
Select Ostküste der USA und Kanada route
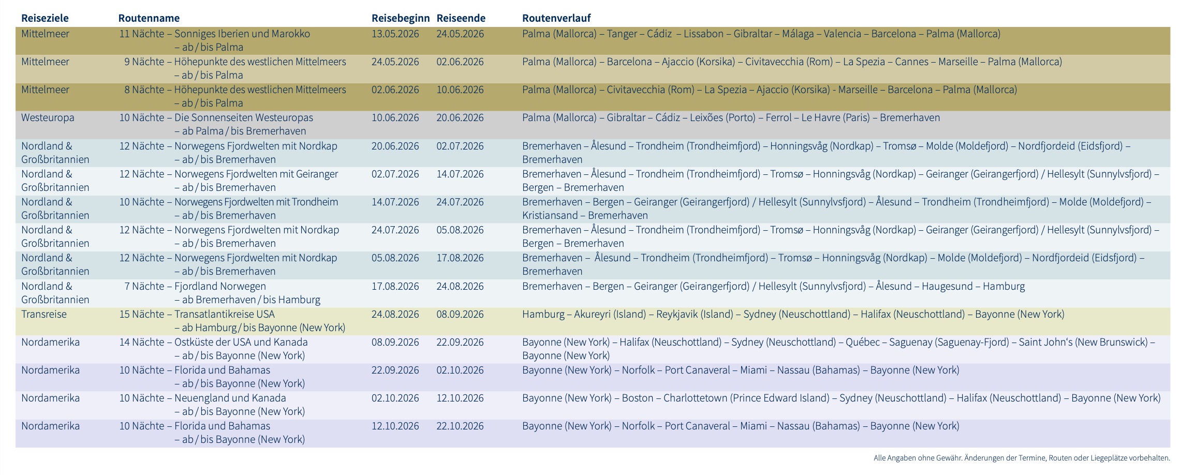(x=241, y=343)
